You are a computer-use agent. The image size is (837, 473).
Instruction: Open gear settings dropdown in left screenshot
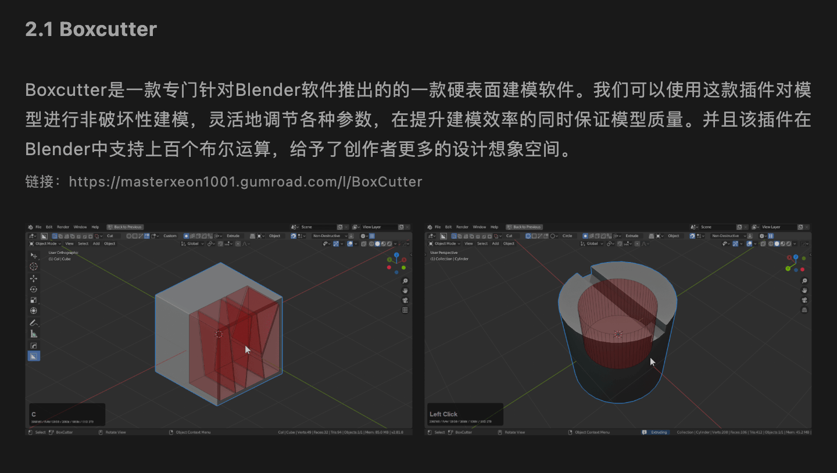pos(364,236)
